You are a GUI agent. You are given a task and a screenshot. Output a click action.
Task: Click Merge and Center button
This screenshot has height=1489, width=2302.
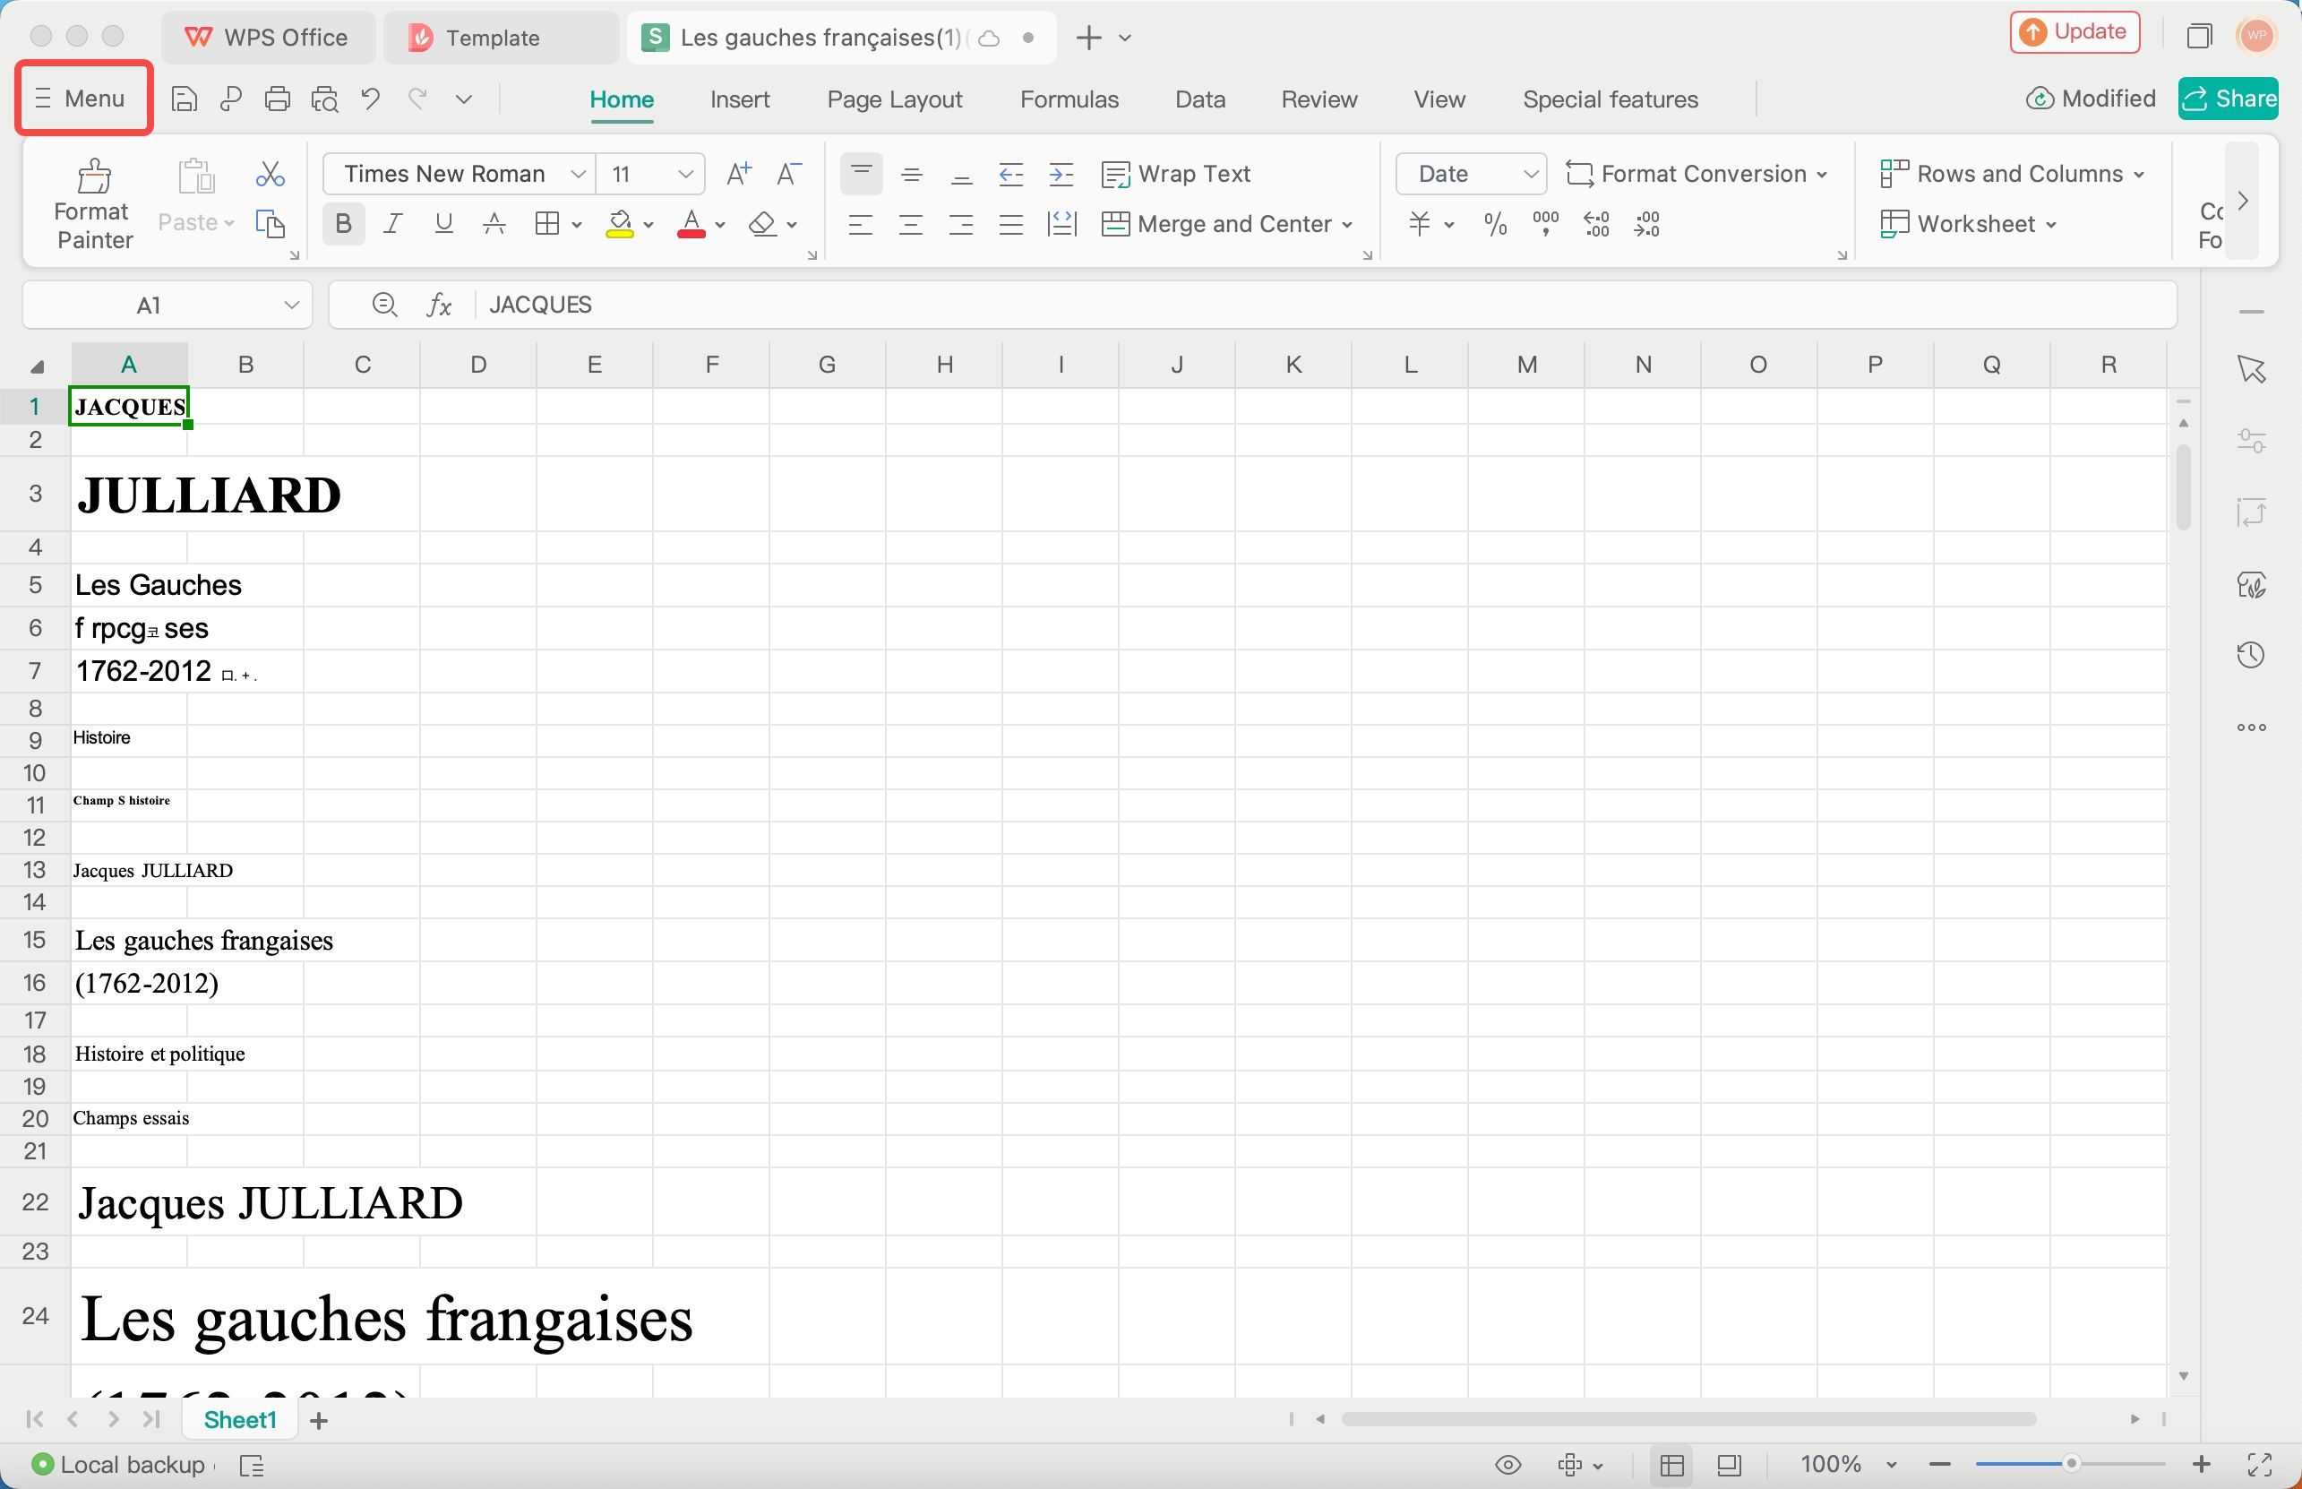pyautogui.click(x=1225, y=224)
